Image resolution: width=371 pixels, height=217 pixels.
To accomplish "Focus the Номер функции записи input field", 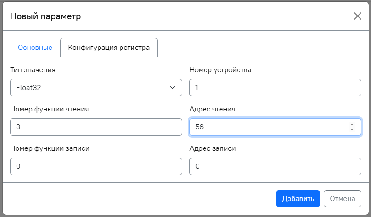I will pyautogui.click(x=96, y=166).
